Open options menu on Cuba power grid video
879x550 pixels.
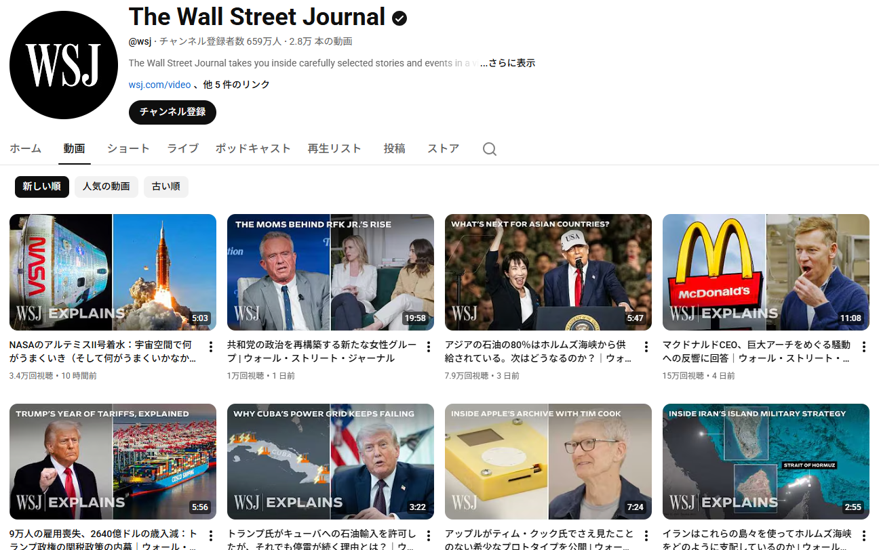coord(428,535)
